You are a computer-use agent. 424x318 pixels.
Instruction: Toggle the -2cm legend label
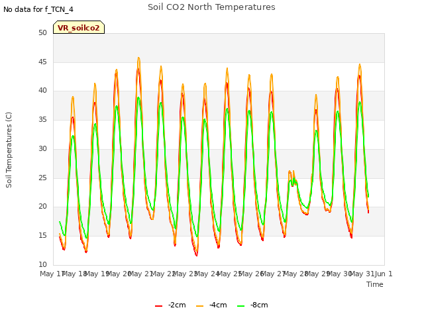177,305
